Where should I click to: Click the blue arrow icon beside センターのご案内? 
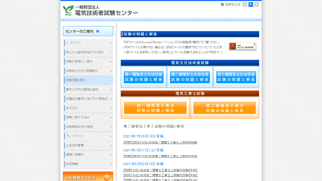[x=98, y=31]
